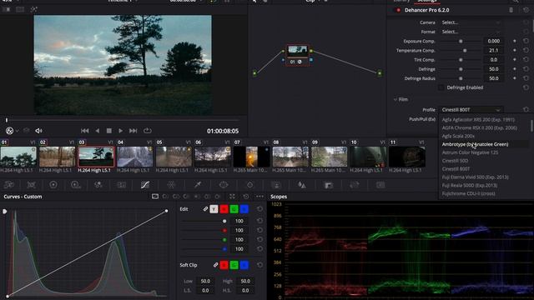534x300 pixels.
Task: Reset all curves in Curves panel
Action: coord(246,197)
